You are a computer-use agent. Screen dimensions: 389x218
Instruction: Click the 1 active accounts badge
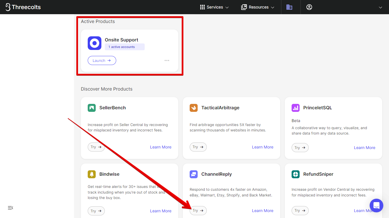pyautogui.click(x=125, y=47)
